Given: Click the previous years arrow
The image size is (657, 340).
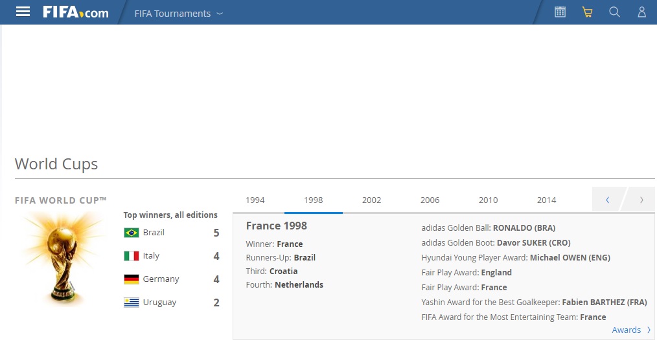Looking at the screenshot, I should (608, 200).
